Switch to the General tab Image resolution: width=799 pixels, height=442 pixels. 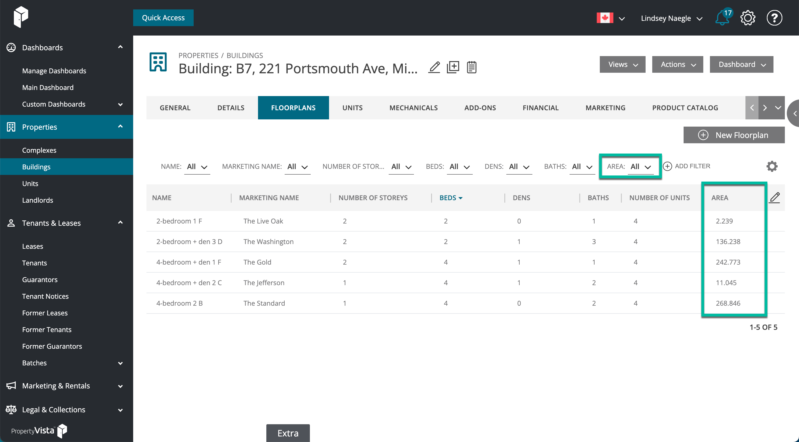175,108
